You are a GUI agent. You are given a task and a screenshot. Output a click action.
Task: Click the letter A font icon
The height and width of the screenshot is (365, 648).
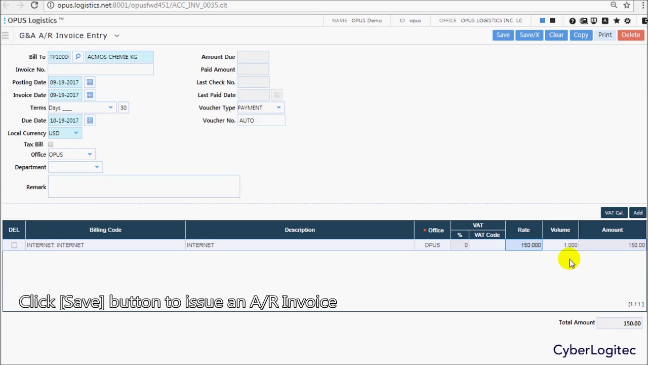[605, 21]
